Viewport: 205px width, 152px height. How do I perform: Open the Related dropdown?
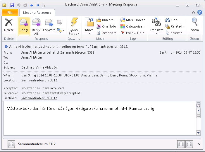pyautogui.click(x=175, y=26)
